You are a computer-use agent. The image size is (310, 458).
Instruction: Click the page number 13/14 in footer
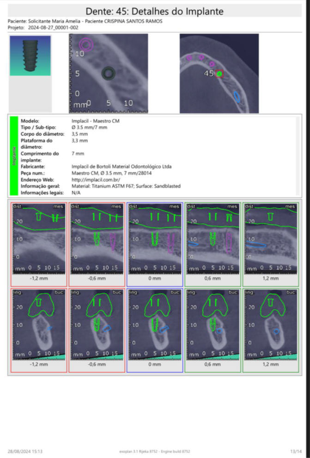[x=296, y=451]
